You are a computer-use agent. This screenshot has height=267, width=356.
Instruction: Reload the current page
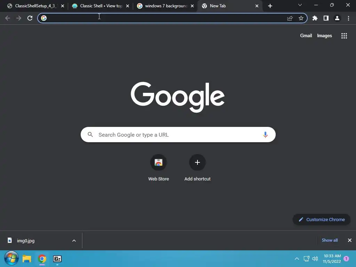pos(30,18)
